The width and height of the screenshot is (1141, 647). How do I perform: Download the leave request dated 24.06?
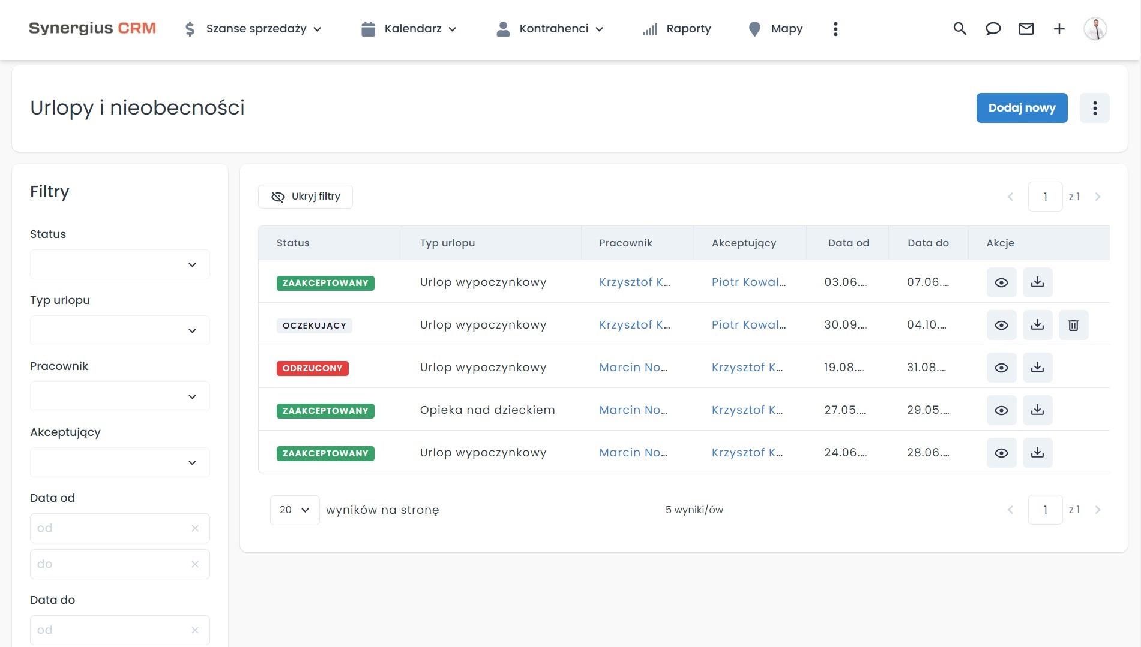point(1037,453)
